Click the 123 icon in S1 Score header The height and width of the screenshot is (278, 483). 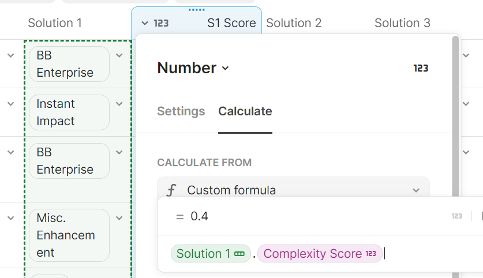point(161,24)
